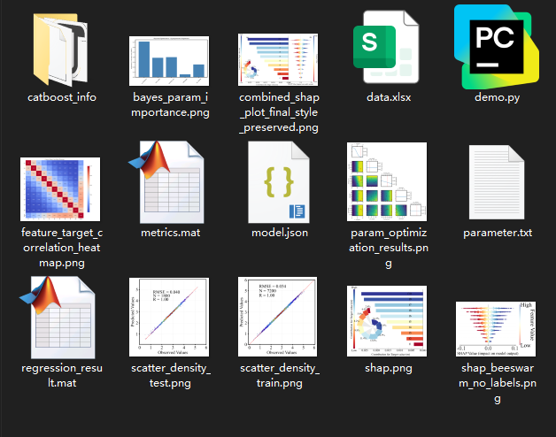Click the "scatter_density_train.png" file name
Viewport: 556px width, 437px height.
click(280, 375)
